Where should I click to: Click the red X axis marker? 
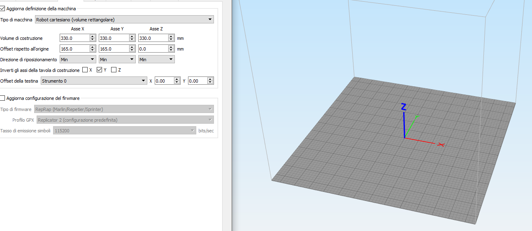coord(441,145)
